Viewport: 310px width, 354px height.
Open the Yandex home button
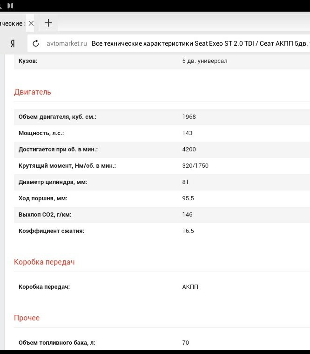13,43
